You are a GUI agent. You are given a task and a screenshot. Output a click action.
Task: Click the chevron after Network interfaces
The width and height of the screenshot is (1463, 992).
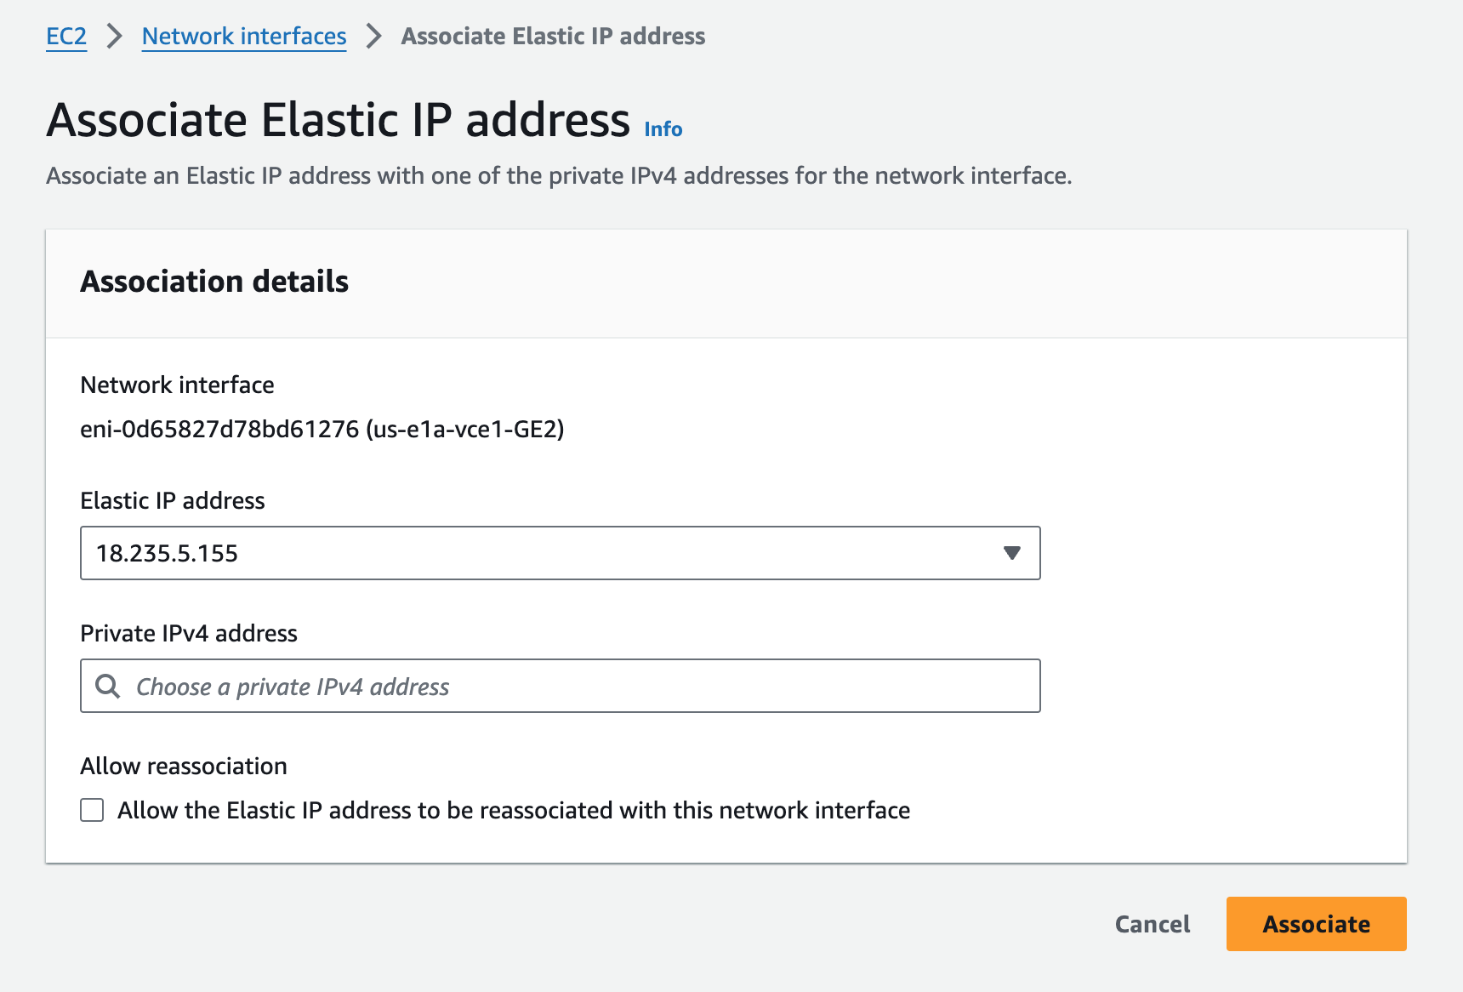click(373, 37)
